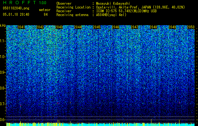Click the 2050 time marker
198x126 pixels.
tap(191, 27)
